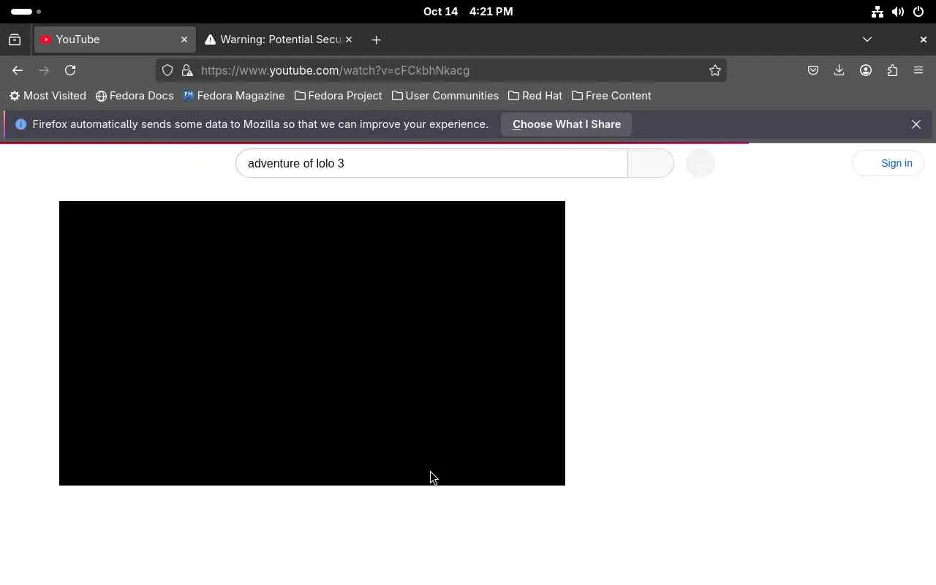Open Fedora Magazine bookmark
The width and height of the screenshot is (936, 585).
click(234, 96)
